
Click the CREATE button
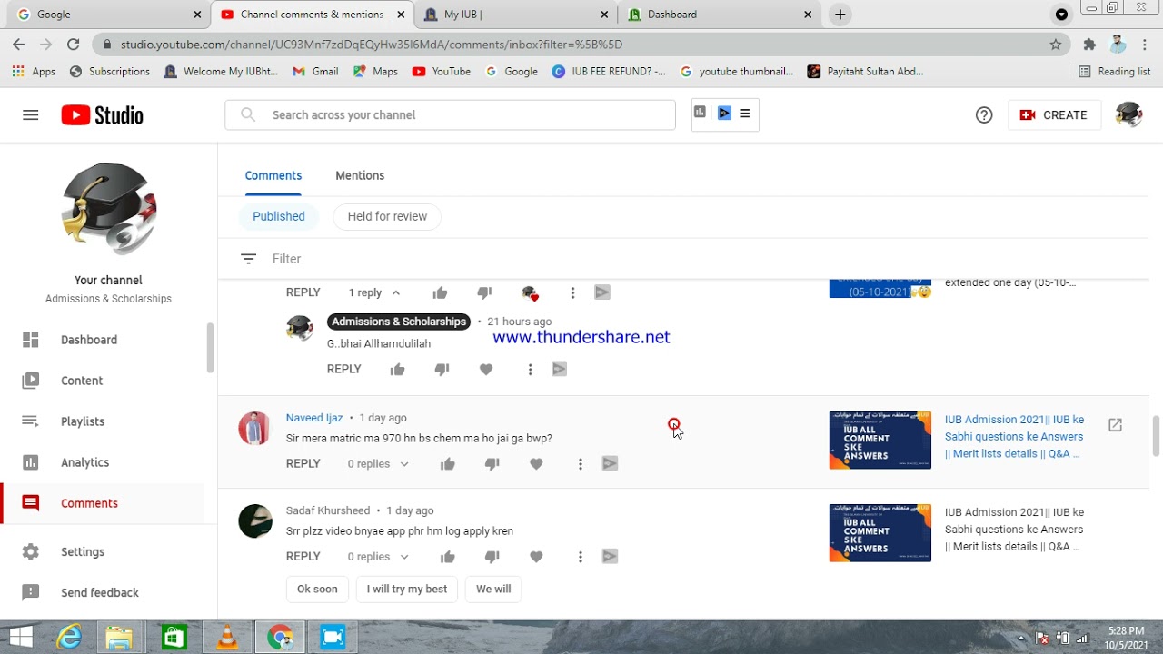(x=1054, y=115)
